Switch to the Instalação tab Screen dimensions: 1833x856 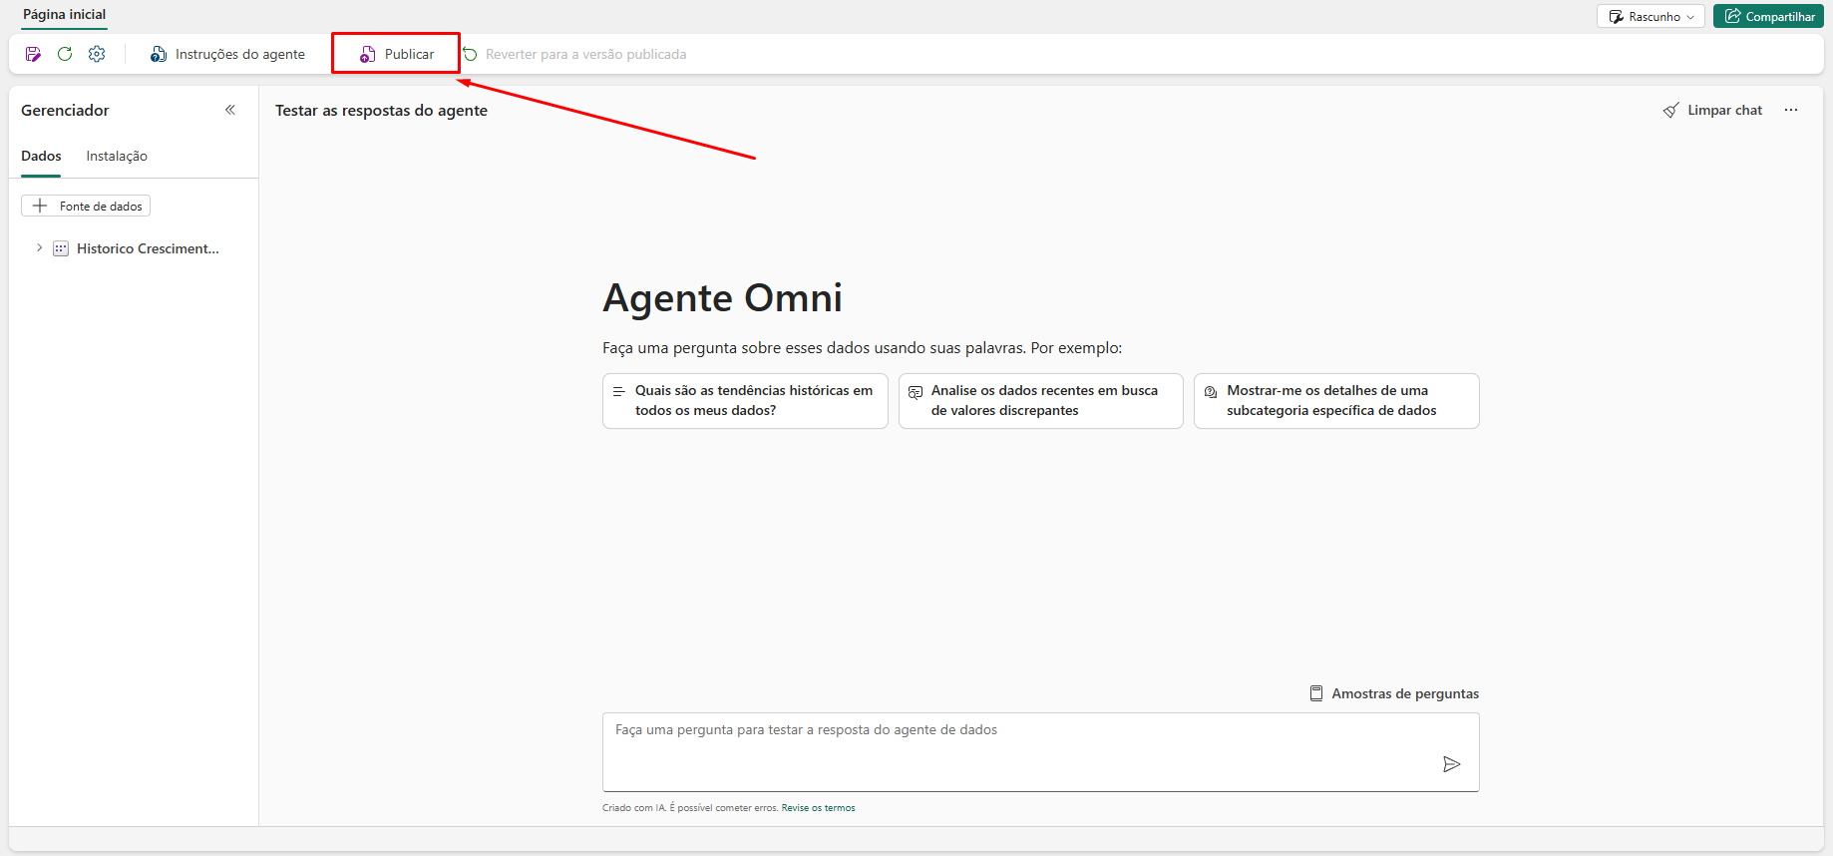coord(117,156)
